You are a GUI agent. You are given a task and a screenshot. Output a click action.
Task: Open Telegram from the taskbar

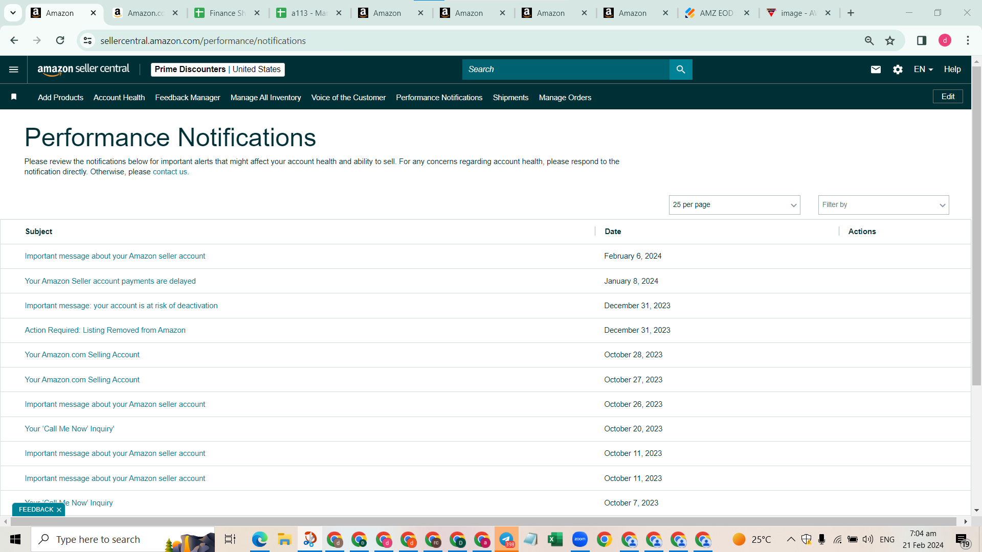tap(506, 539)
